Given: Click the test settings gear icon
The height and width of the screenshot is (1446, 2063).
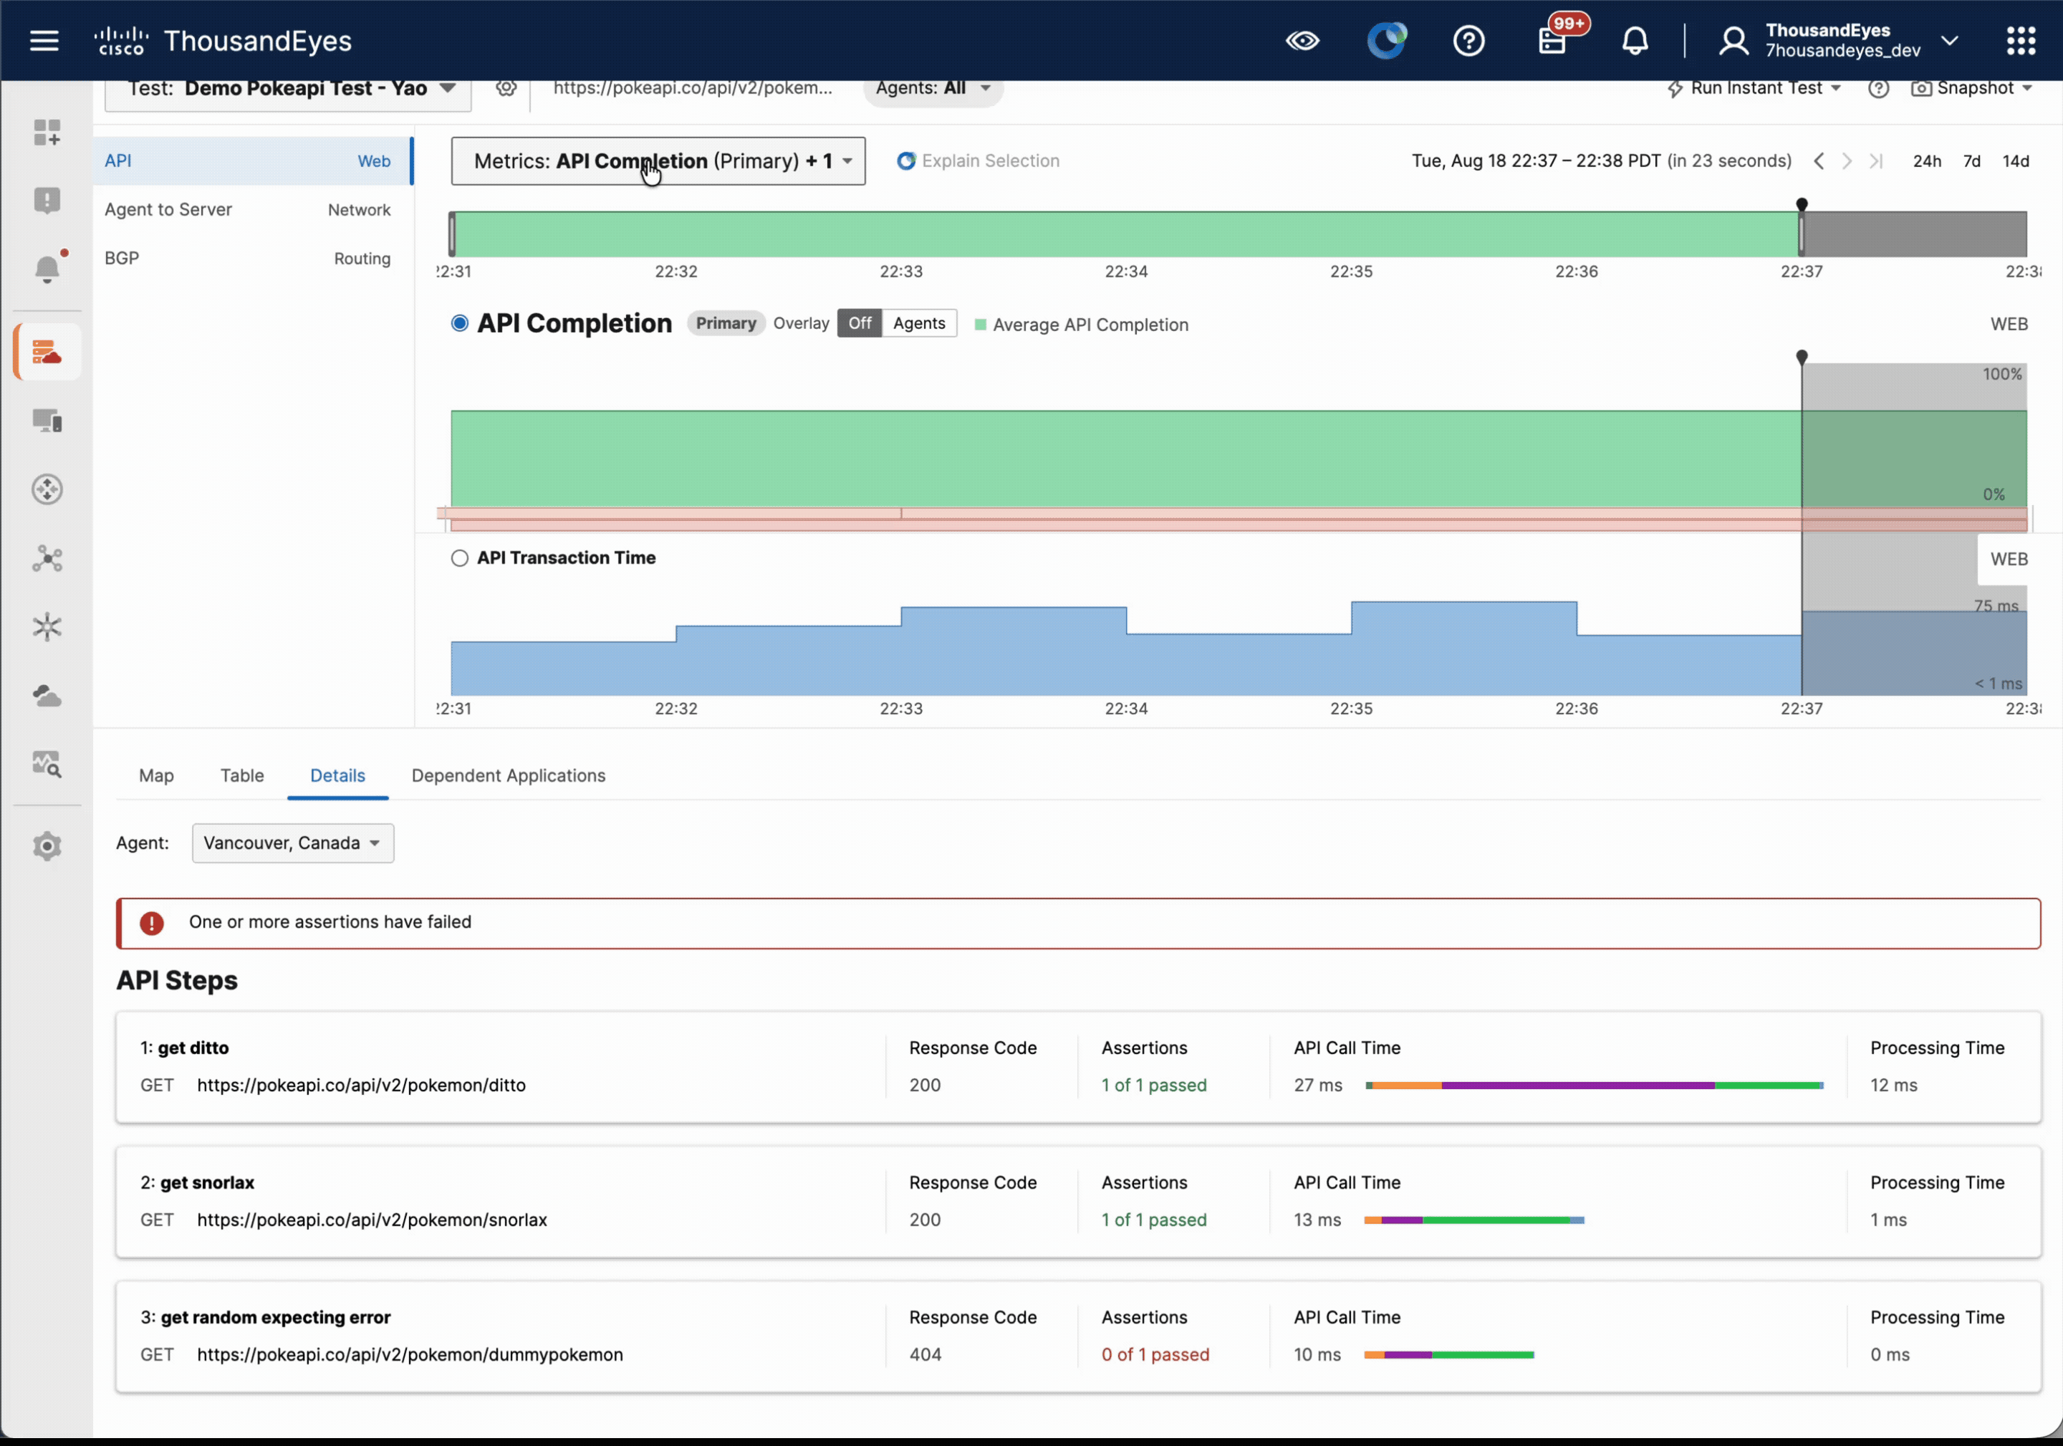Looking at the screenshot, I should (506, 88).
